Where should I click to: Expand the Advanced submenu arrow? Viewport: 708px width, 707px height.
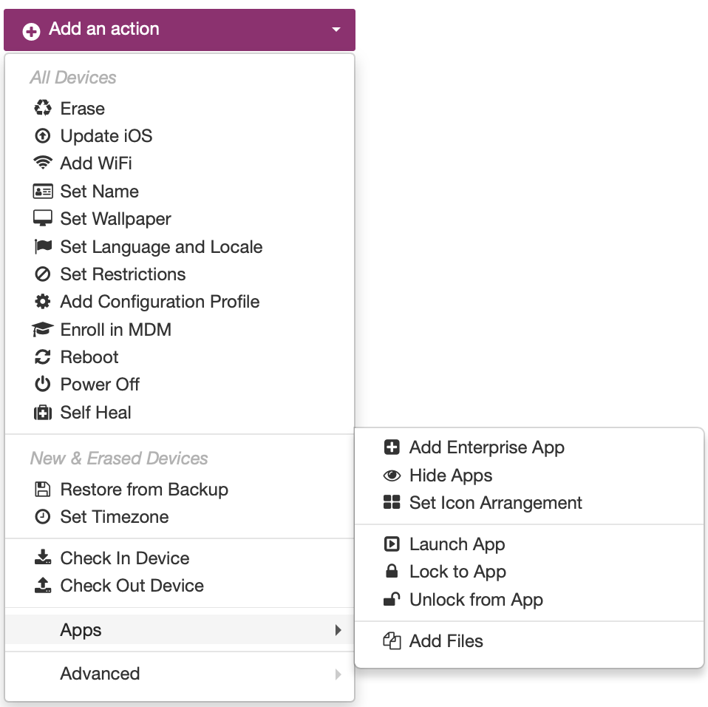pyautogui.click(x=338, y=674)
